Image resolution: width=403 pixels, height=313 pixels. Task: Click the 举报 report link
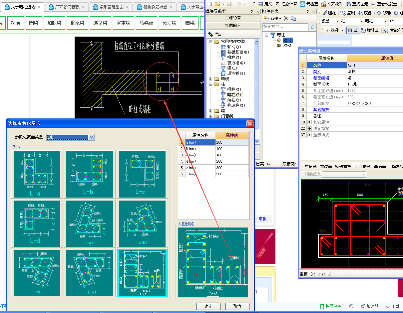[x=262, y=219]
